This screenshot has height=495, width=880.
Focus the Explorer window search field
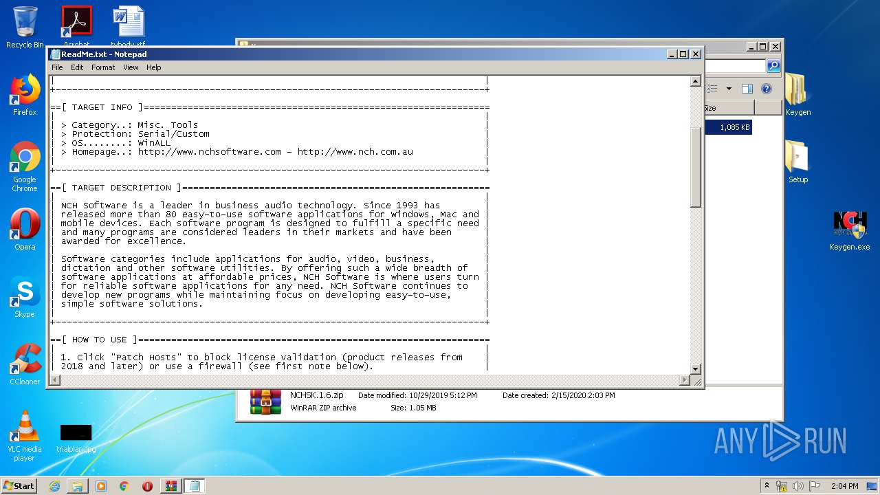(735, 66)
